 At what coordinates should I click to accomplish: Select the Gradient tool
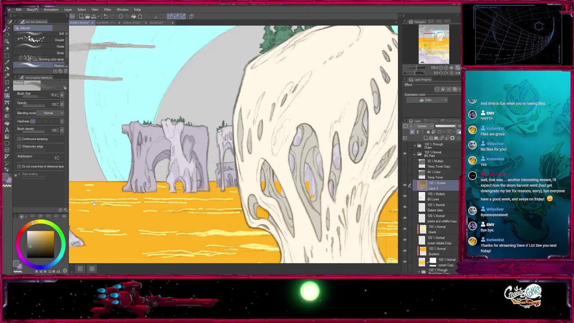(7, 136)
